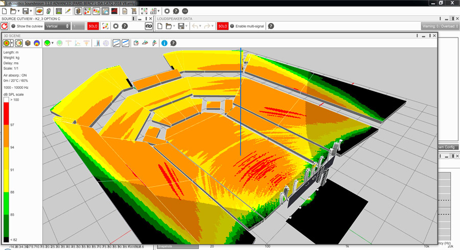Screen dimensions: 460x250
Task: Click the square view orientation icon
Action: click(x=136, y=43)
